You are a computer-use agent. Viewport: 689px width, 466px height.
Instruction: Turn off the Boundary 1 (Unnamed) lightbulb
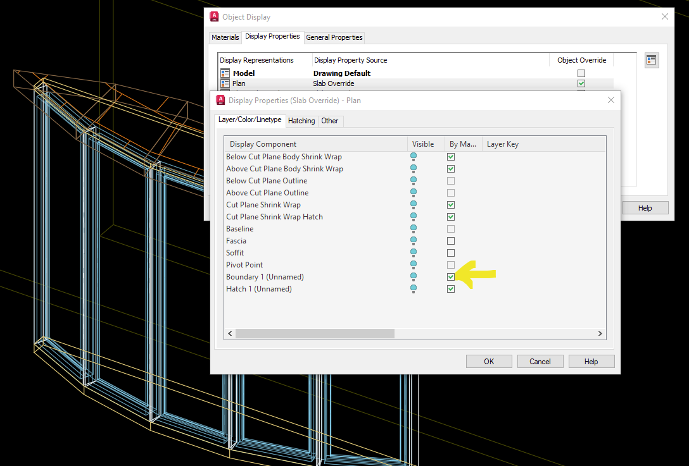pyautogui.click(x=414, y=276)
